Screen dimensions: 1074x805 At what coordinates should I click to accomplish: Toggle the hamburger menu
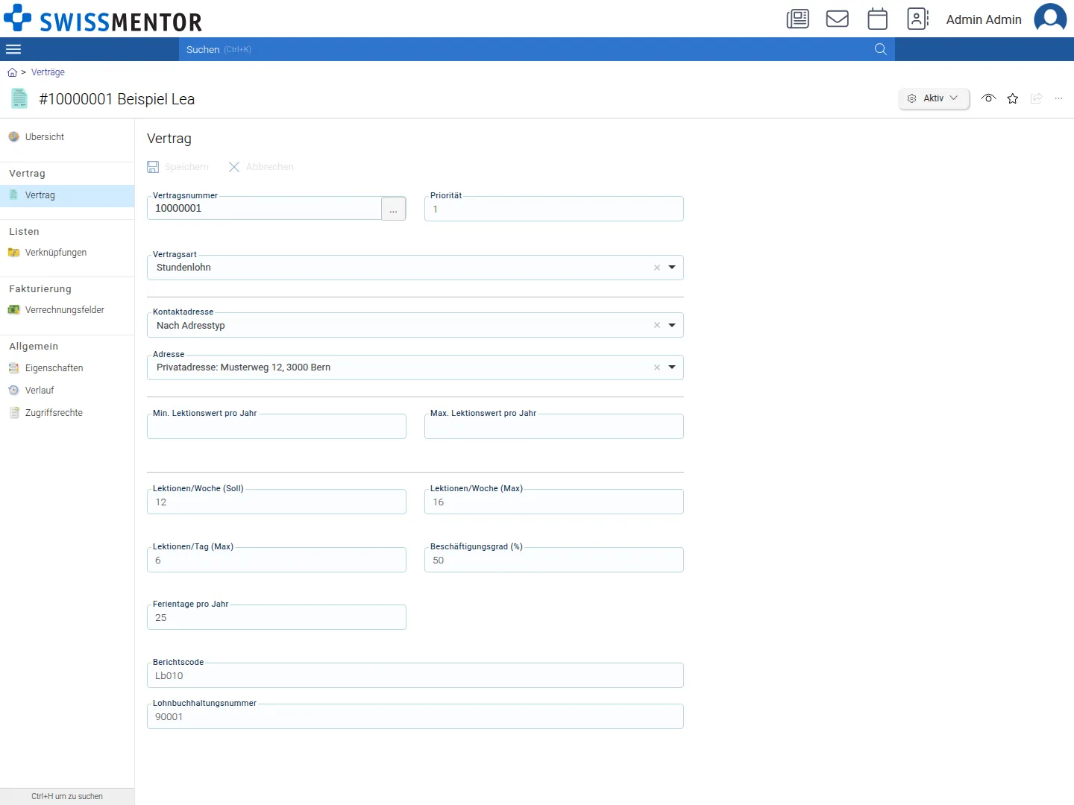coord(13,49)
